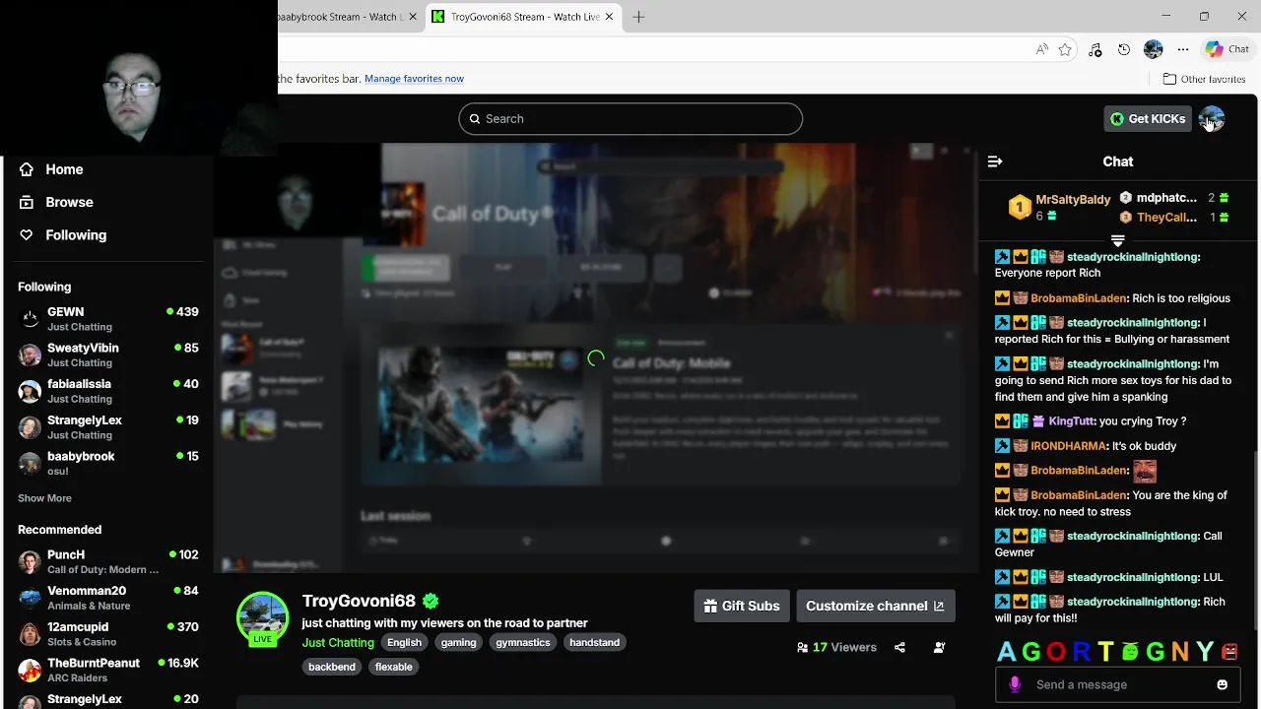Click the handstand tag
This screenshot has width=1261, height=709.
pyautogui.click(x=594, y=642)
